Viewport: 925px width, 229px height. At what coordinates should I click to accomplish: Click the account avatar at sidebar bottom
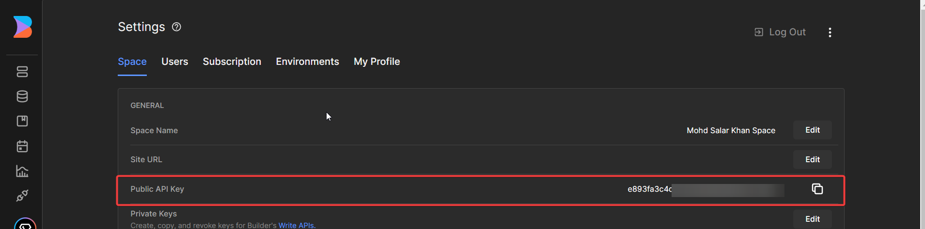tap(25, 224)
